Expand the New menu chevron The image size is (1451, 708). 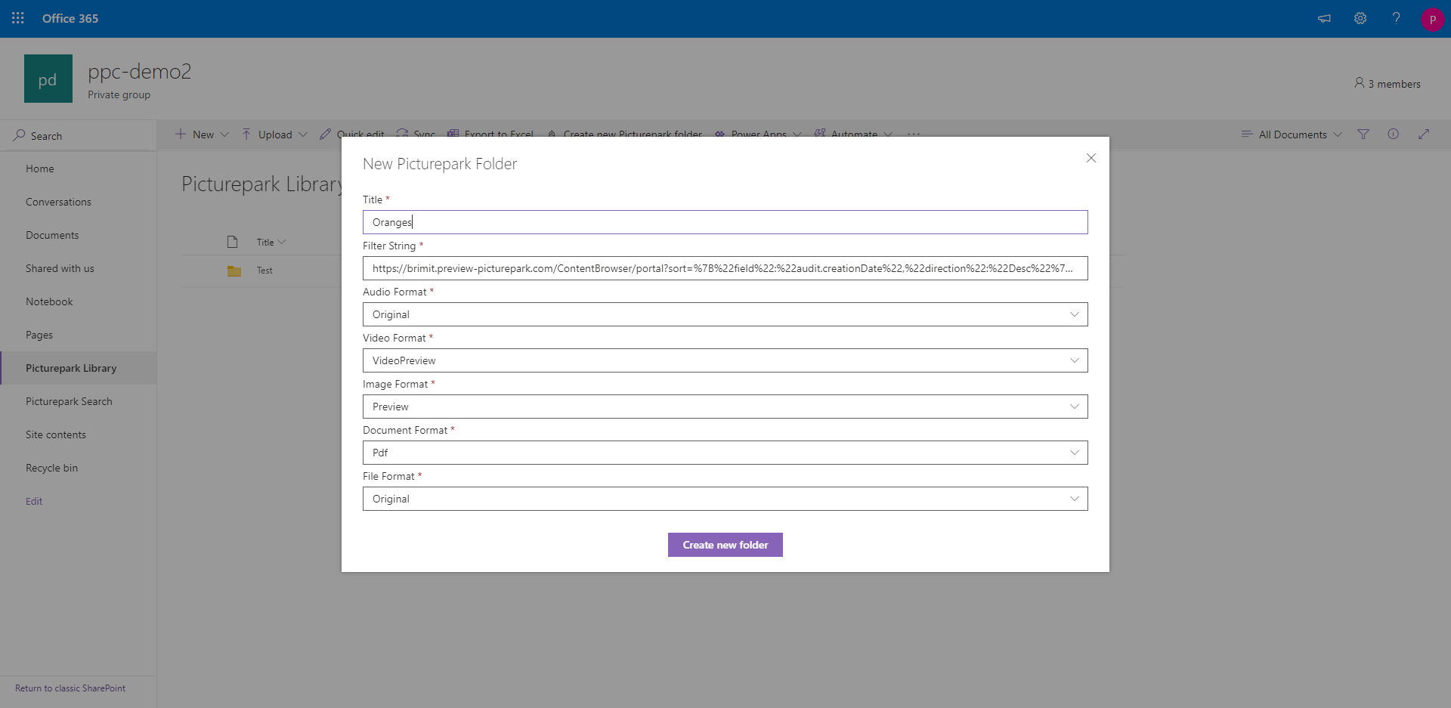(x=224, y=134)
